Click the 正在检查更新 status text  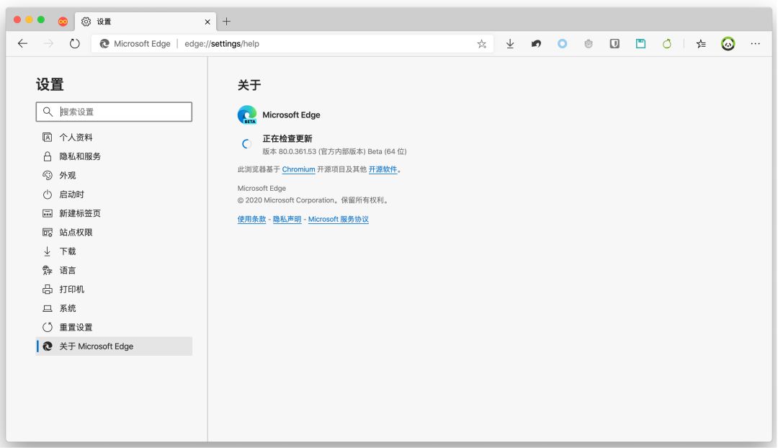click(x=287, y=138)
